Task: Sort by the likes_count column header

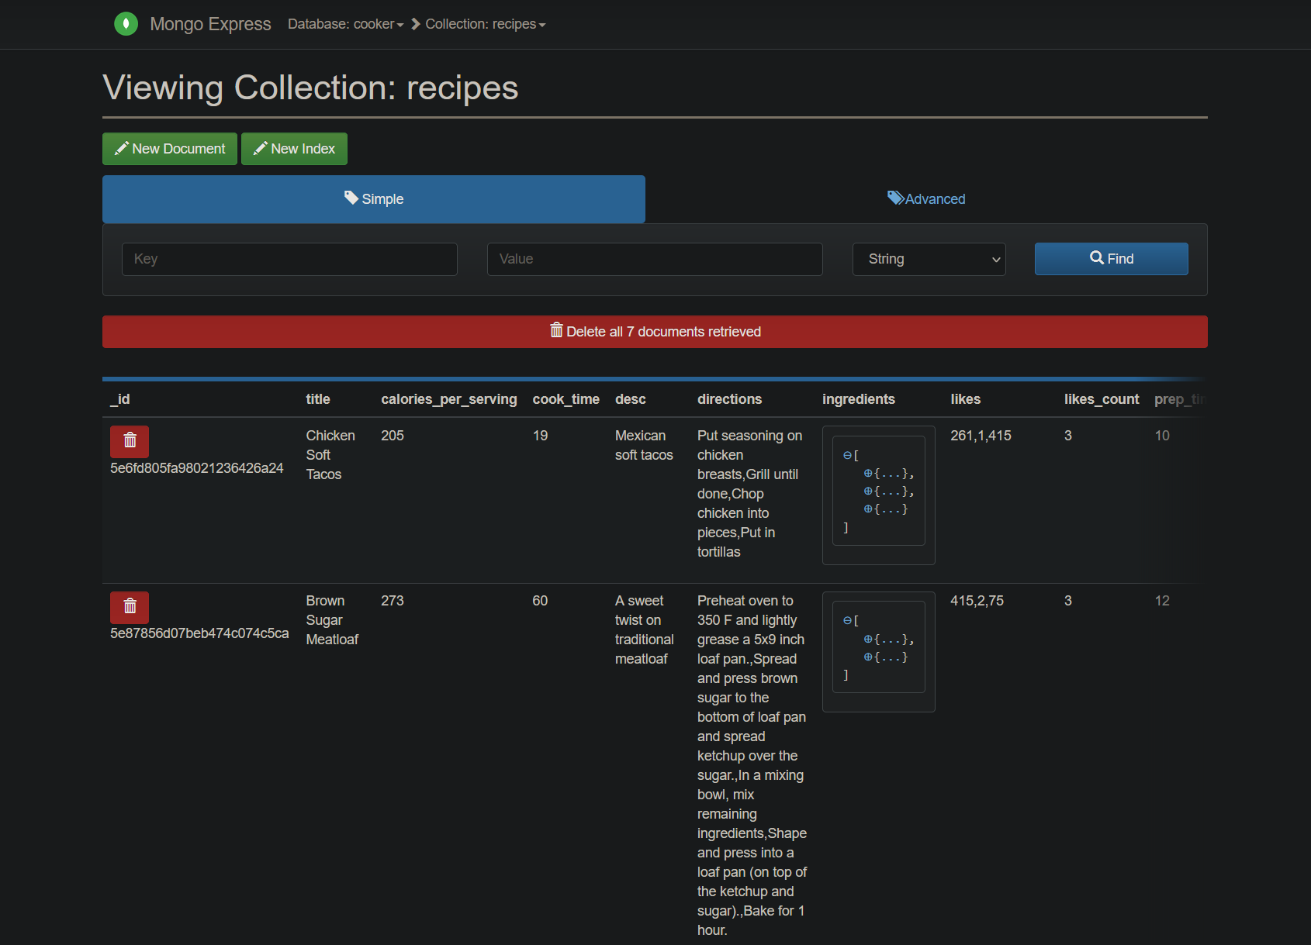Action: [x=1102, y=399]
